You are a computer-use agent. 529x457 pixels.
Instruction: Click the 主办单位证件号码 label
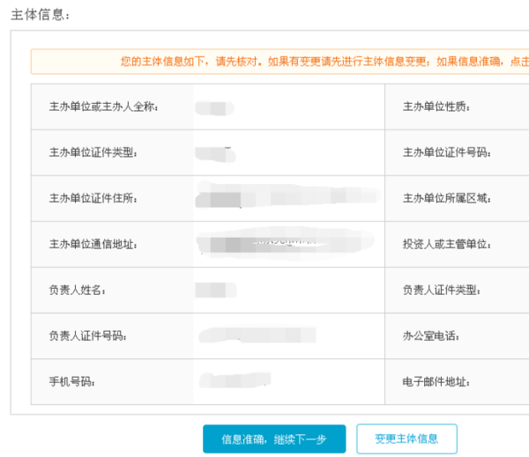coord(446,153)
